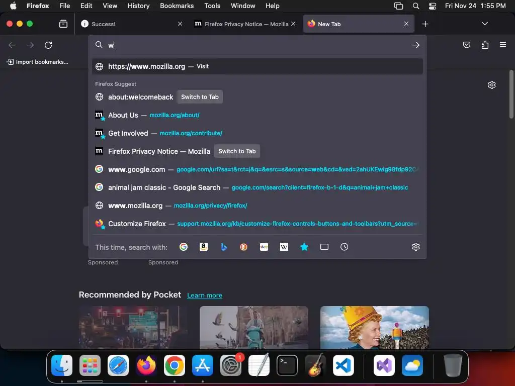Click the Go arrow in address bar

pyautogui.click(x=416, y=45)
